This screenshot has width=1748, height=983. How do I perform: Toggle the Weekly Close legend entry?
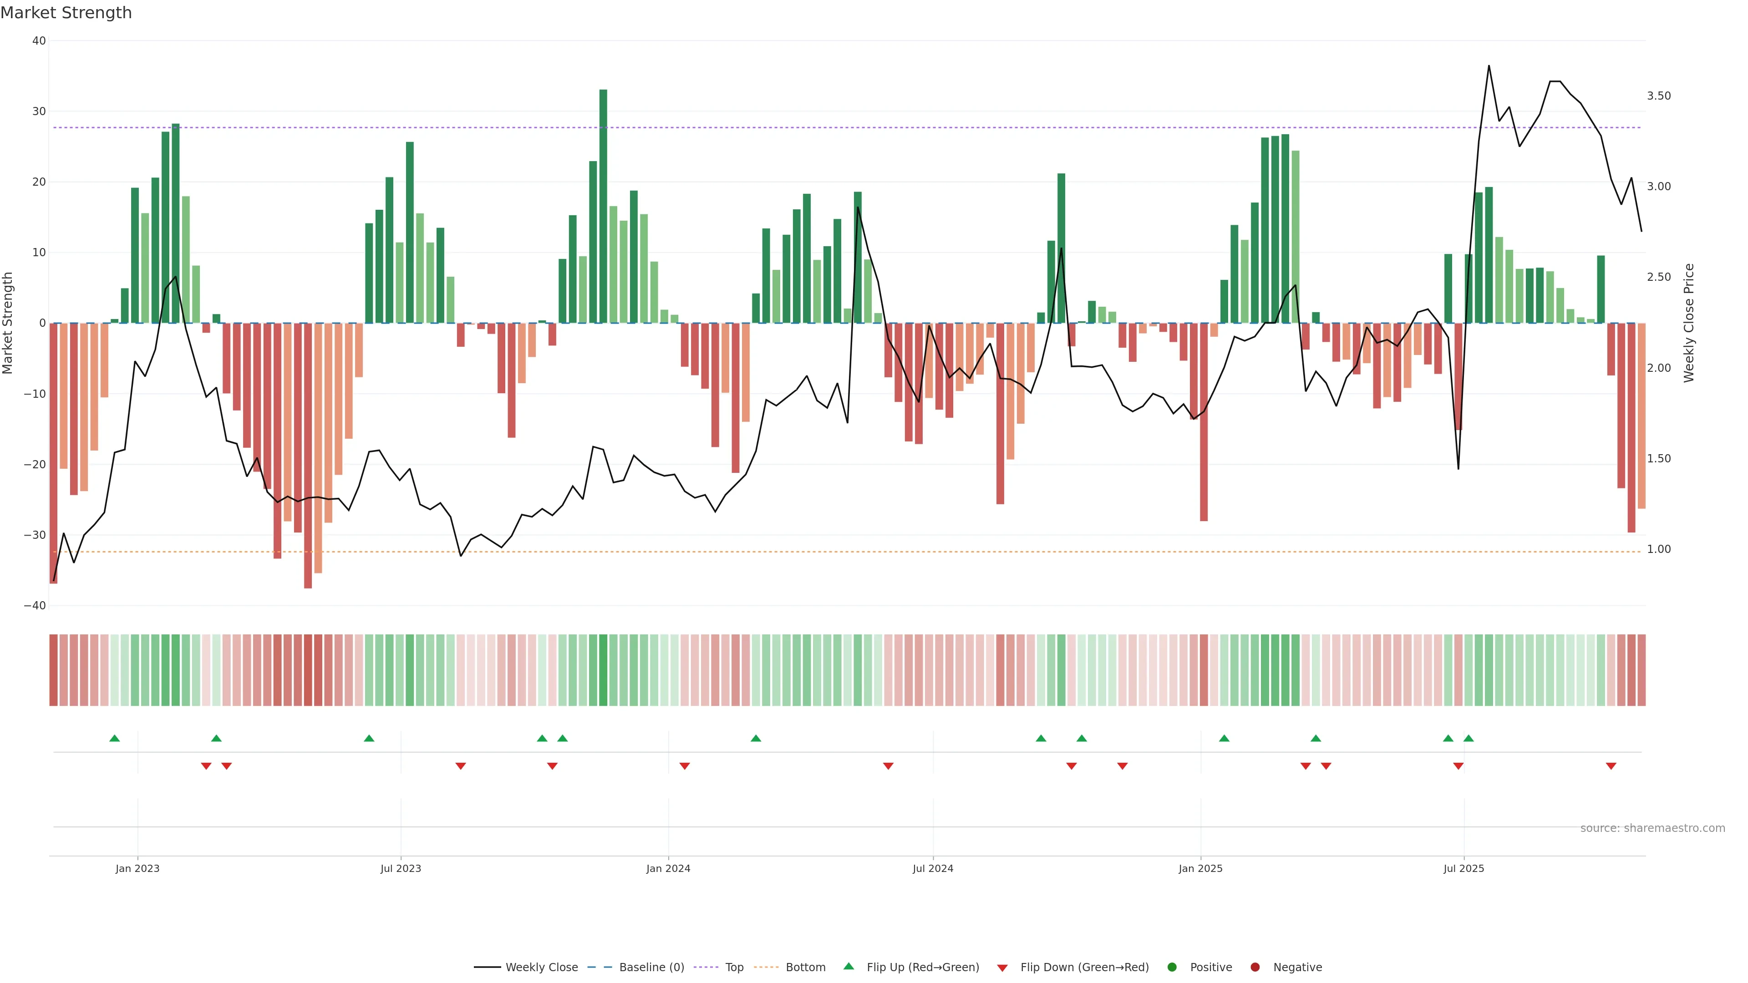click(541, 968)
